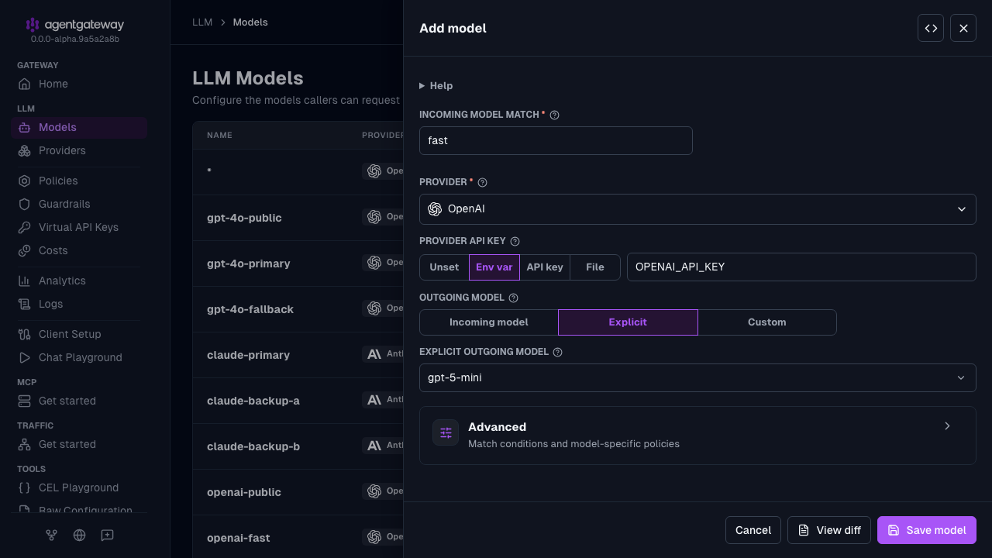The width and height of the screenshot is (992, 558).
Task: Open the code view icon in panel header
Action: [x=931, y=28]
